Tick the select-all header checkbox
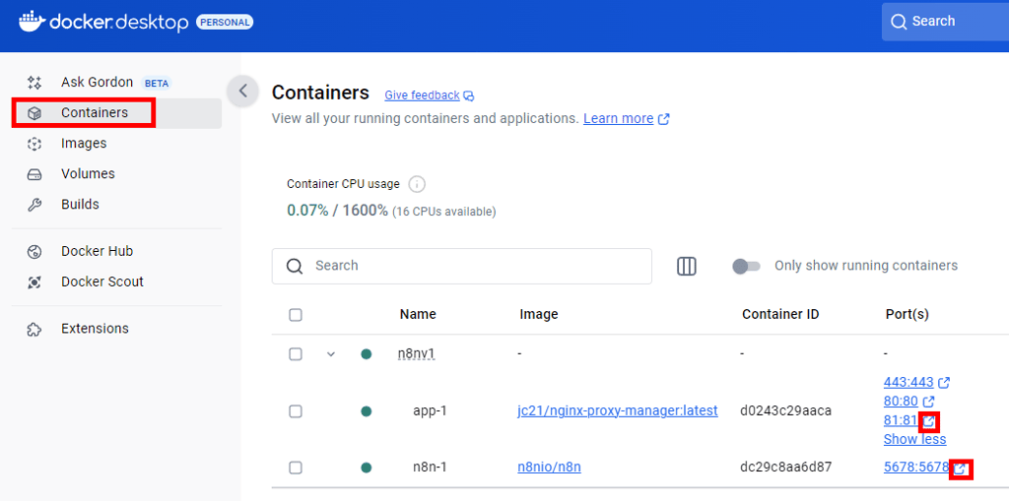The height and width of the screenshot is (501, 1009). click(x=296, y=315)
